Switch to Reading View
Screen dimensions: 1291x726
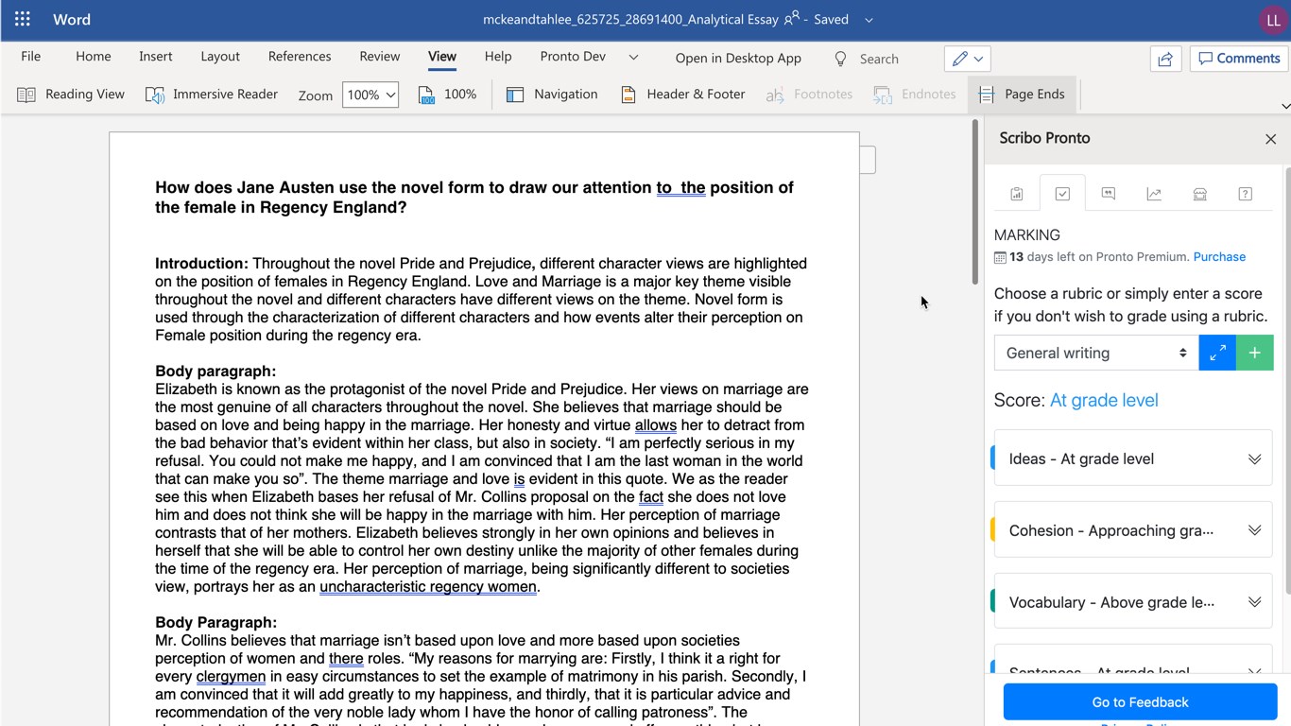72,94
